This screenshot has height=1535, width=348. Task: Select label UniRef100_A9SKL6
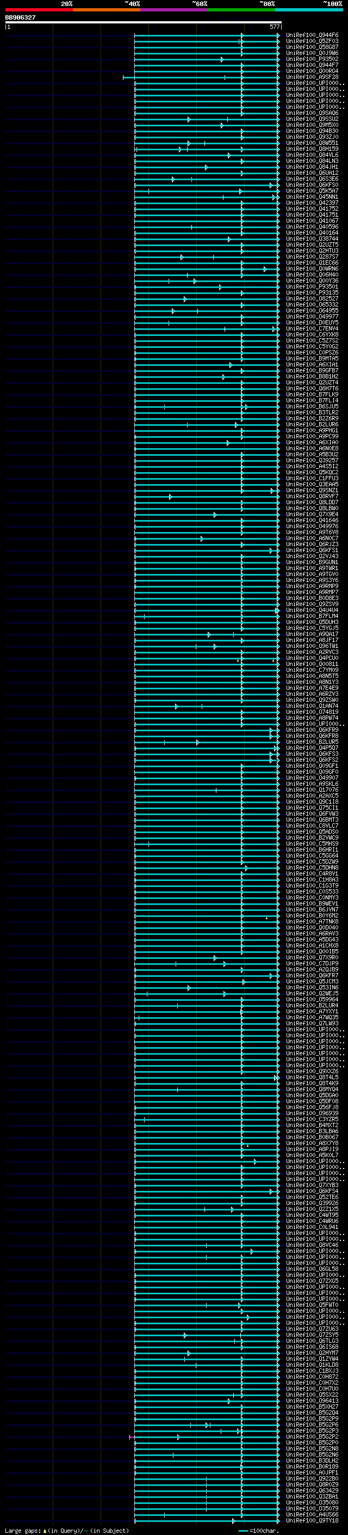[312, 784]
